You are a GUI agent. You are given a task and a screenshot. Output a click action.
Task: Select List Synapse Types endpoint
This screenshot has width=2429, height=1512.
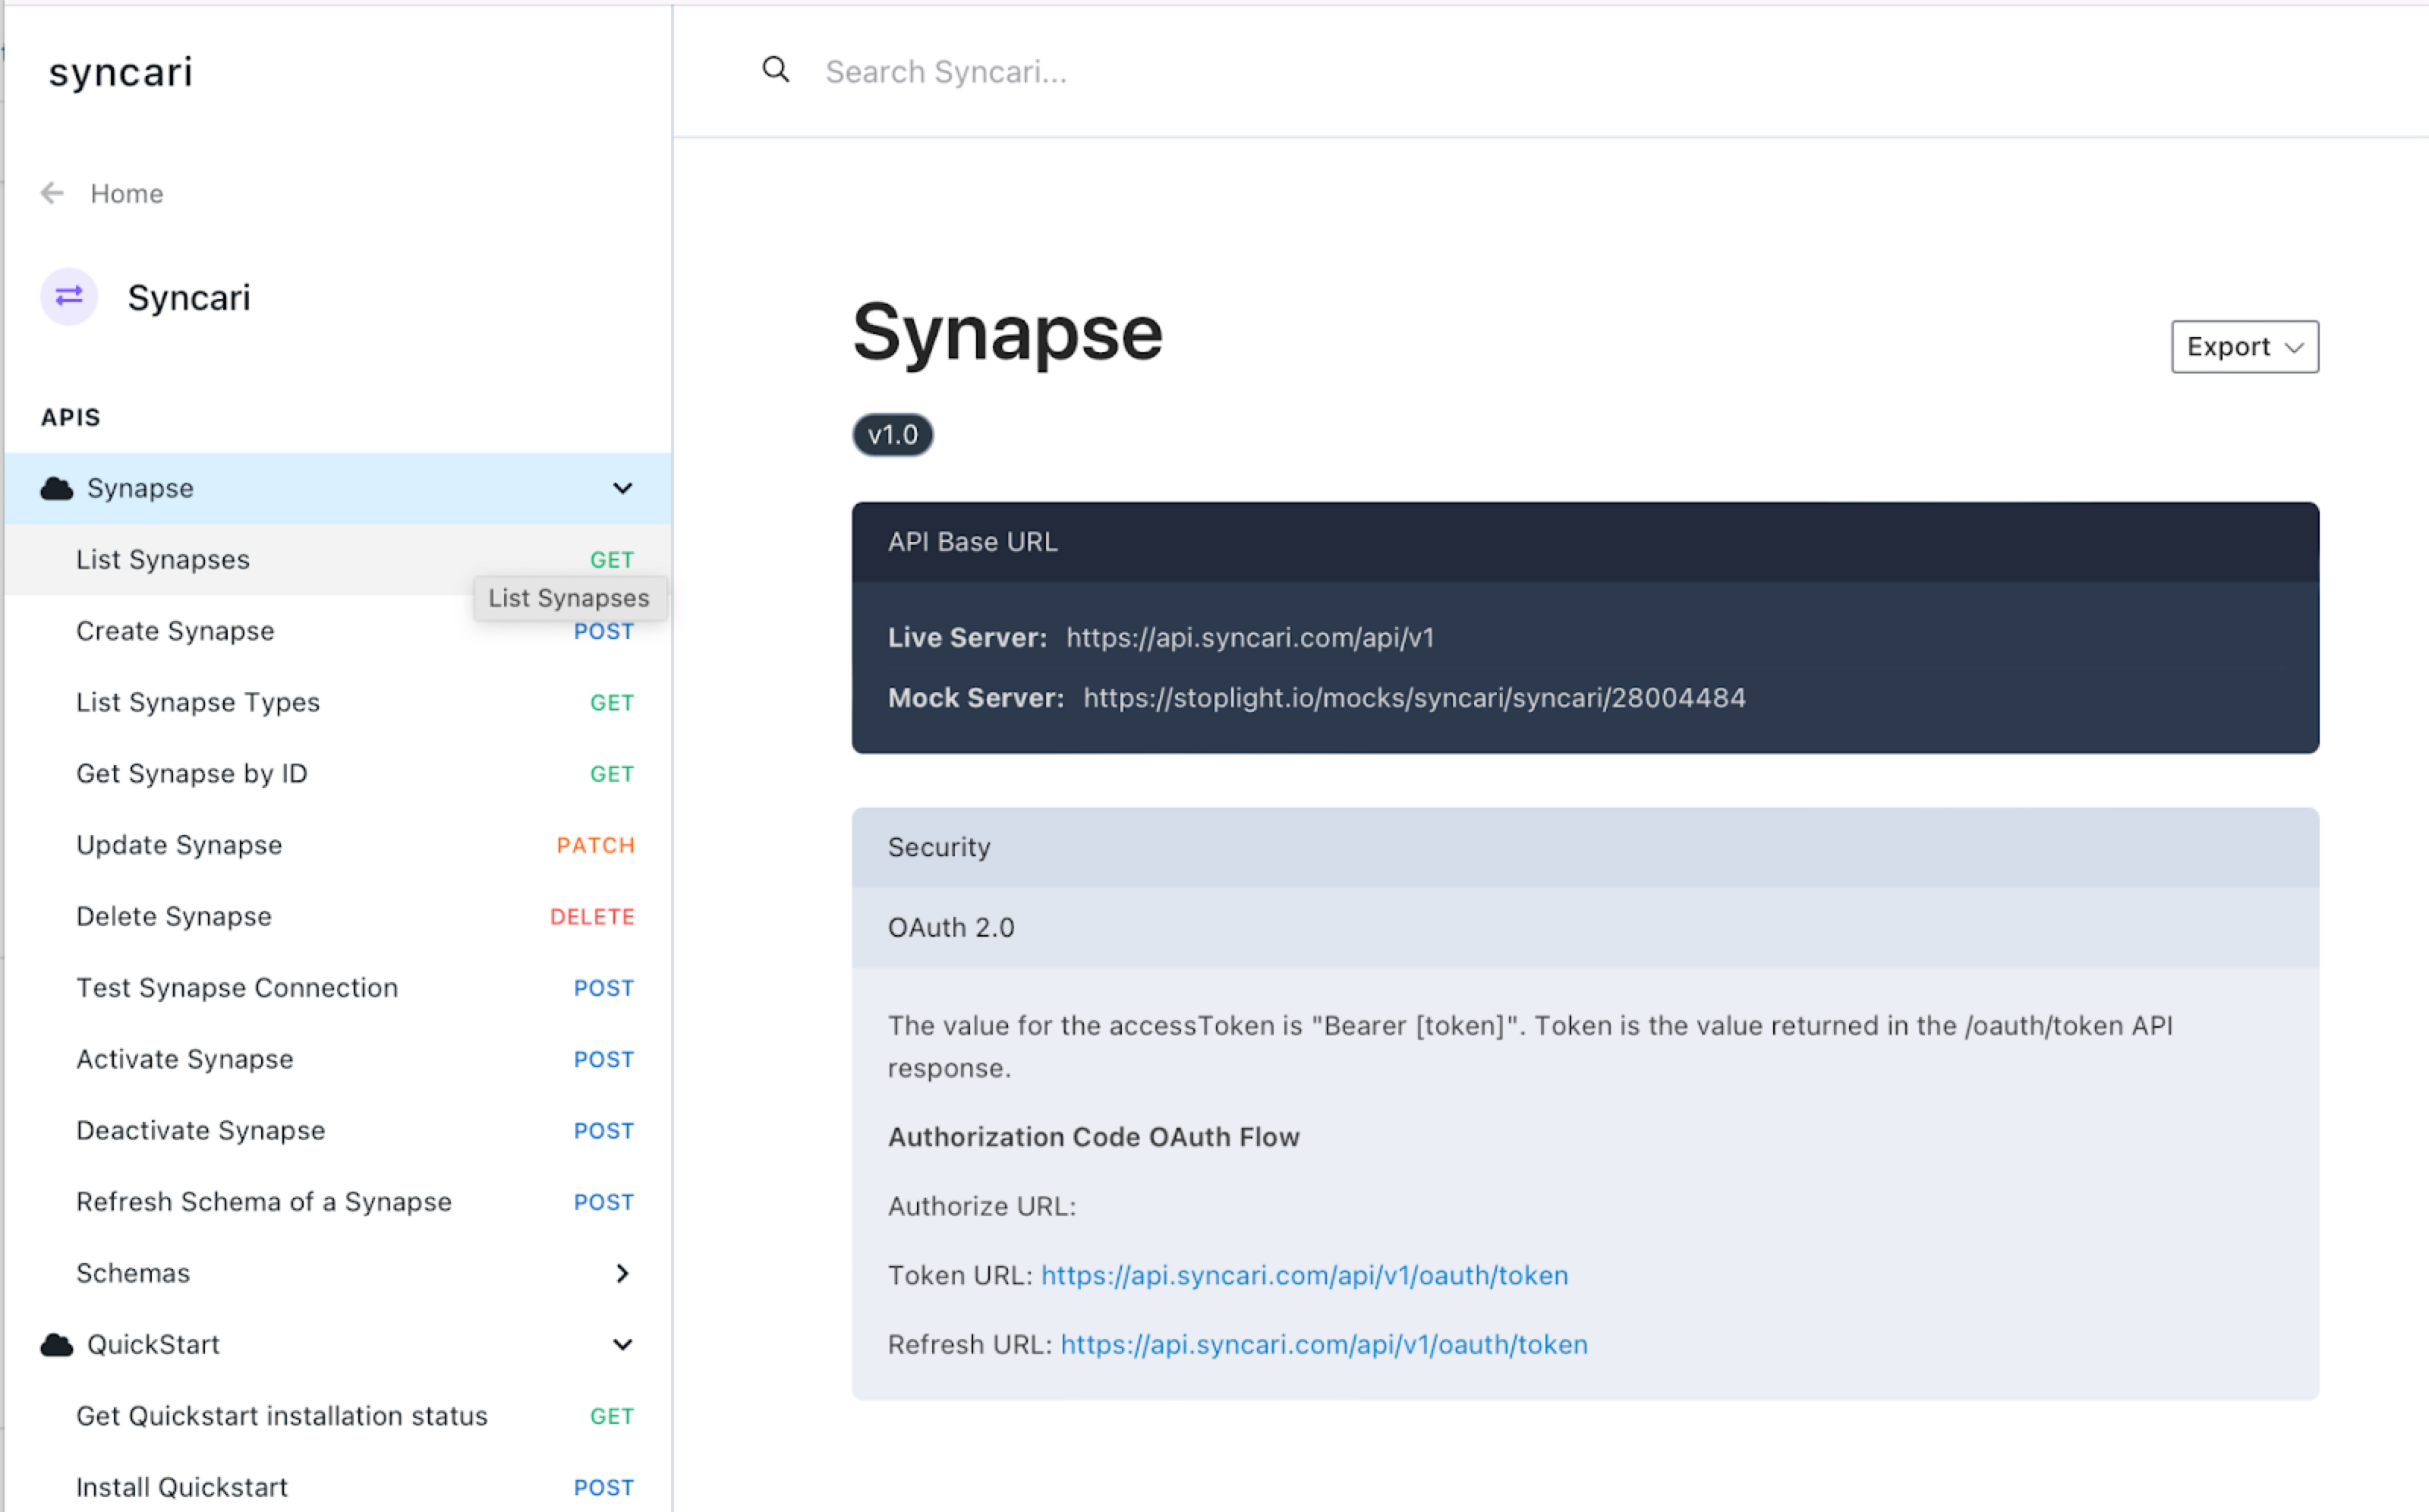[x=338, y=702]
